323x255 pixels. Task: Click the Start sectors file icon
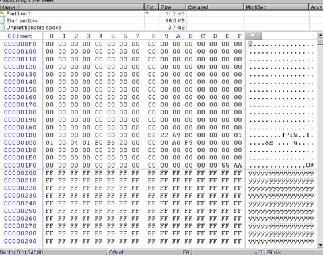click(2, 21)
